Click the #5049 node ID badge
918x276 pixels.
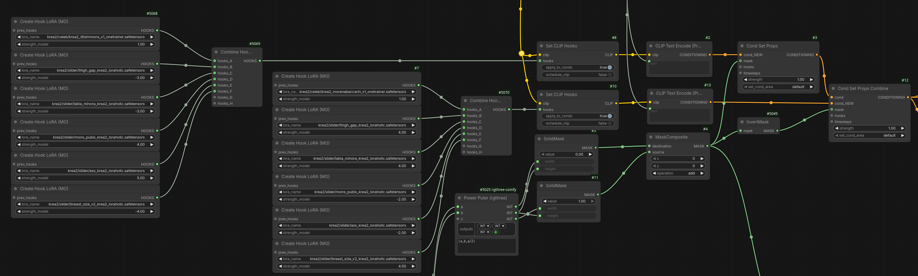pyautogui.click(x=772, y=114)
